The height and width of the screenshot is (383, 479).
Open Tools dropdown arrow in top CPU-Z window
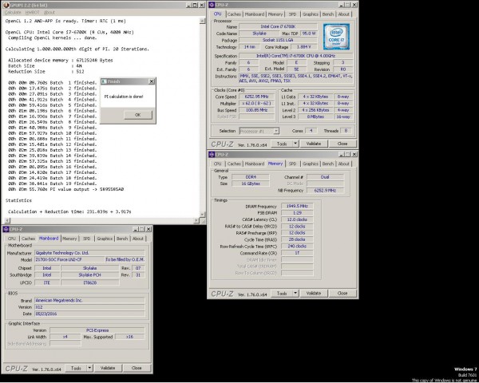pyautogui.click(x=295, y=144)
